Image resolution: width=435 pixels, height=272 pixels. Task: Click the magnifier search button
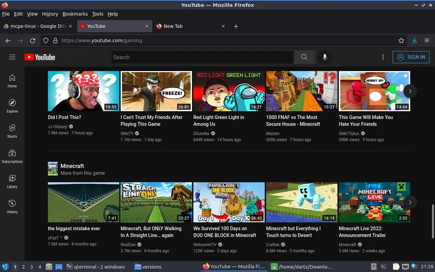tap(304, 57)
